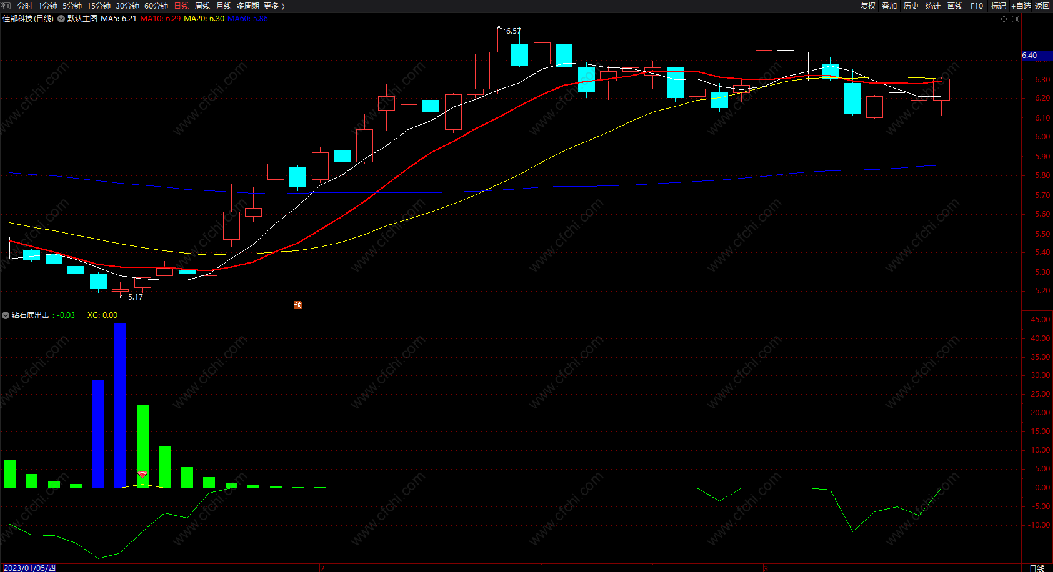Select the 1分钟 period

[x=47, y=6]
